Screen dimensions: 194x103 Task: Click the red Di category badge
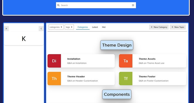(54, 61)
